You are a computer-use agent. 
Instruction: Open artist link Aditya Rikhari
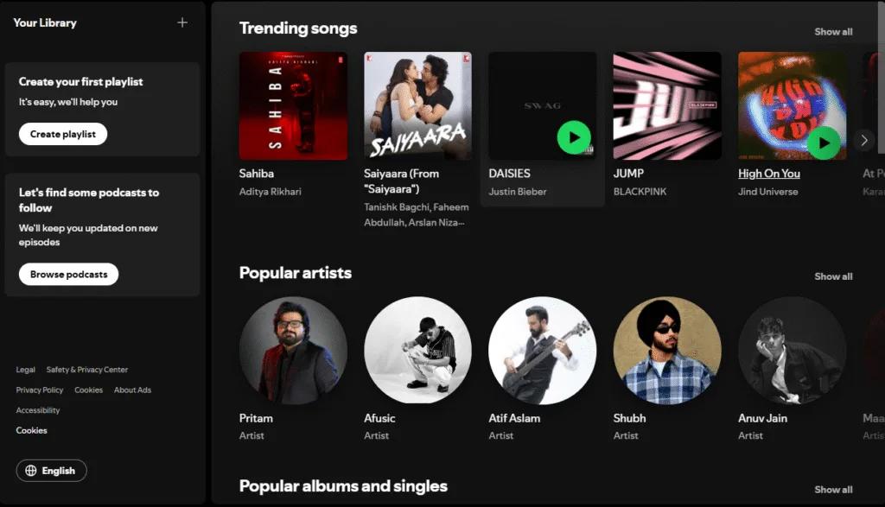click(x=270, y=192)
